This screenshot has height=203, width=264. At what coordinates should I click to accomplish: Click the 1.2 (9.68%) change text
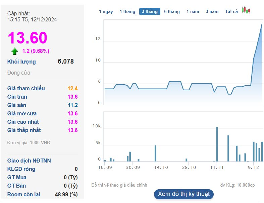coord(36,51)
